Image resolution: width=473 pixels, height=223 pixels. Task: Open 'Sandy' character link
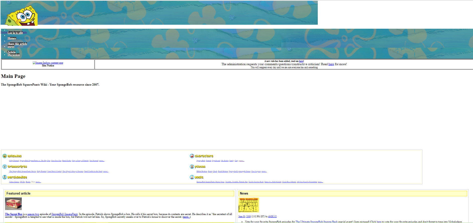click(x=232, y=161)
